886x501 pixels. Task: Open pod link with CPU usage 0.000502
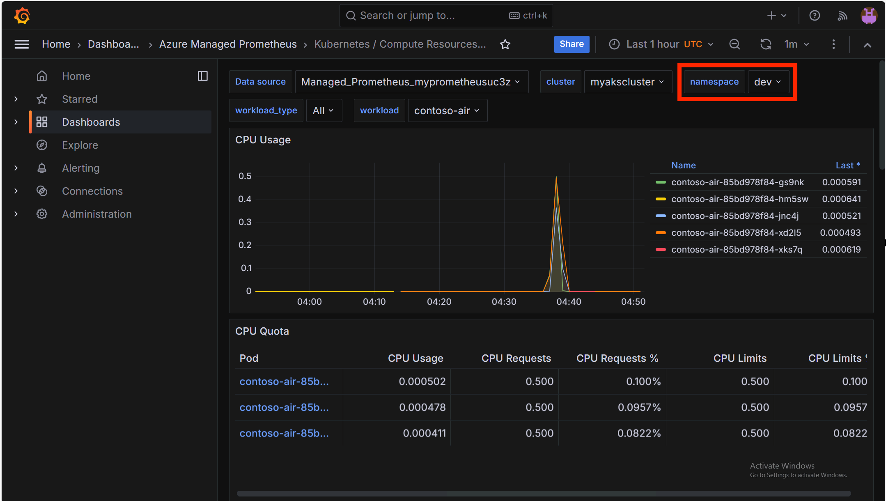[284, 381]
